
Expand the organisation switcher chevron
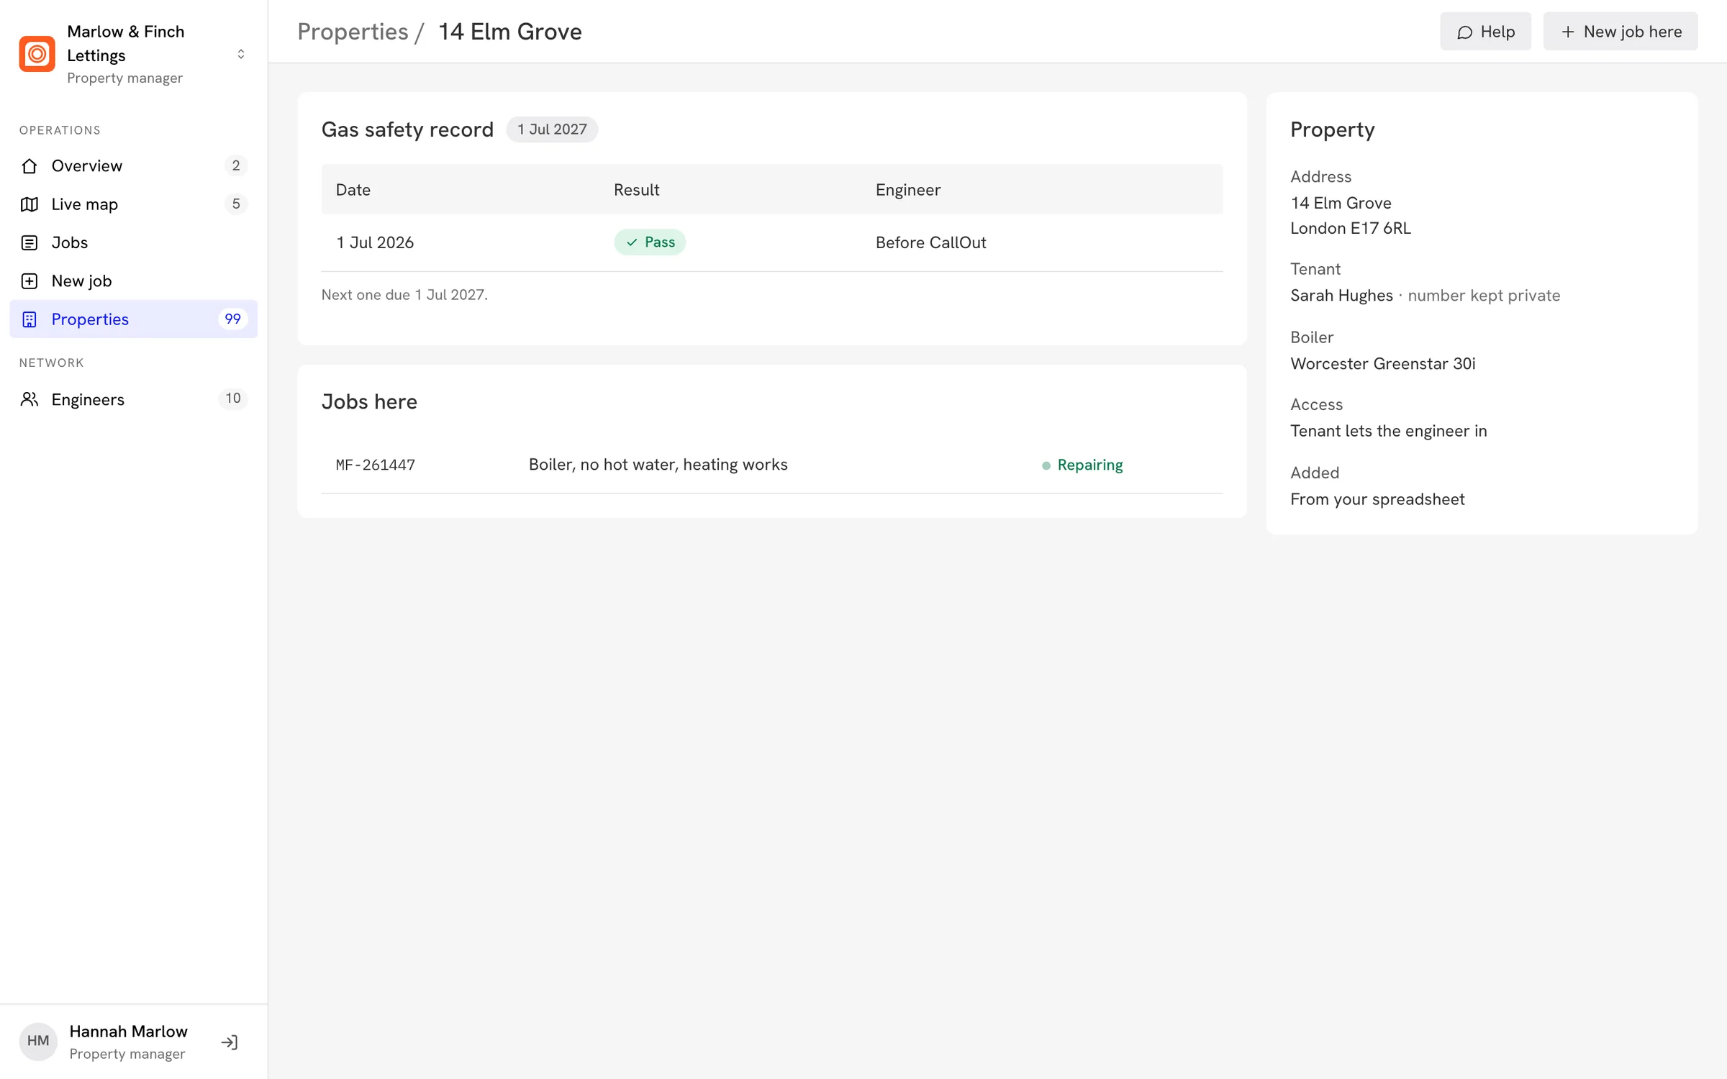241,54
